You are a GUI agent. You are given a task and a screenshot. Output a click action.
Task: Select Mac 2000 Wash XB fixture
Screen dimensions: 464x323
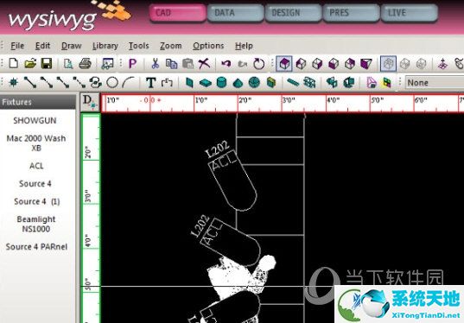[x=36, y=142]
